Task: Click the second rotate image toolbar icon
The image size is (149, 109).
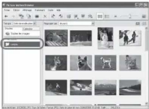Action: pos(60,16)
